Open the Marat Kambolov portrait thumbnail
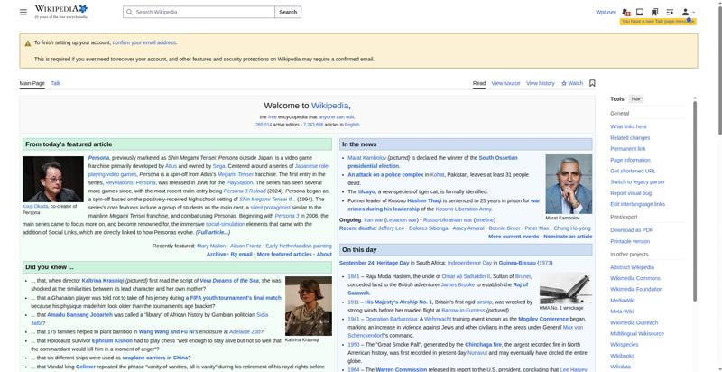722x372 pixels. pos(569,183)
